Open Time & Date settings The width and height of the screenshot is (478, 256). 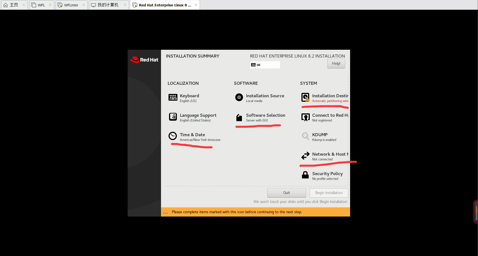click(192, 135)
